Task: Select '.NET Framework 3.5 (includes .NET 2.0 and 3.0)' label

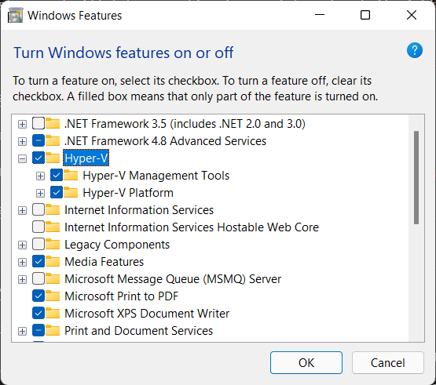Action: [x=185, y=124]
